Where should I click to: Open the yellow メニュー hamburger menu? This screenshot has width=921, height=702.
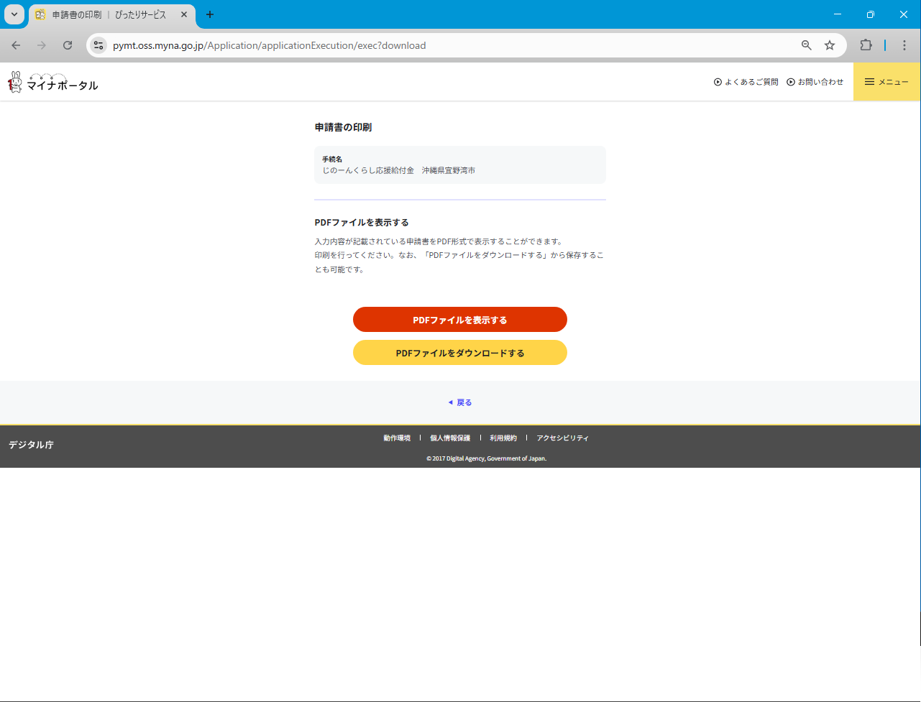(886, 82)
